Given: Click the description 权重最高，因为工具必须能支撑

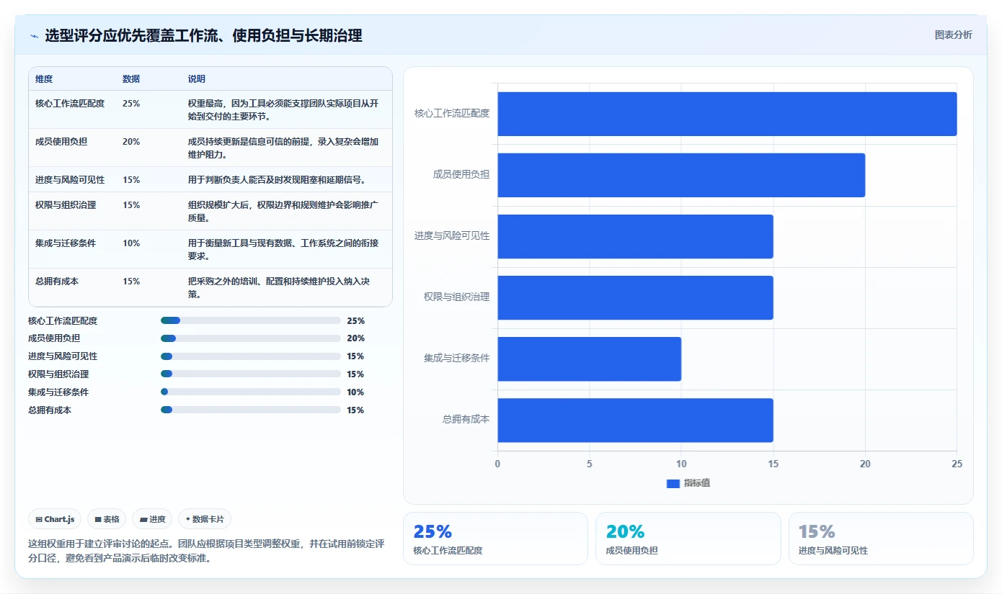Looking at the screenshot, I should point(283,110).
